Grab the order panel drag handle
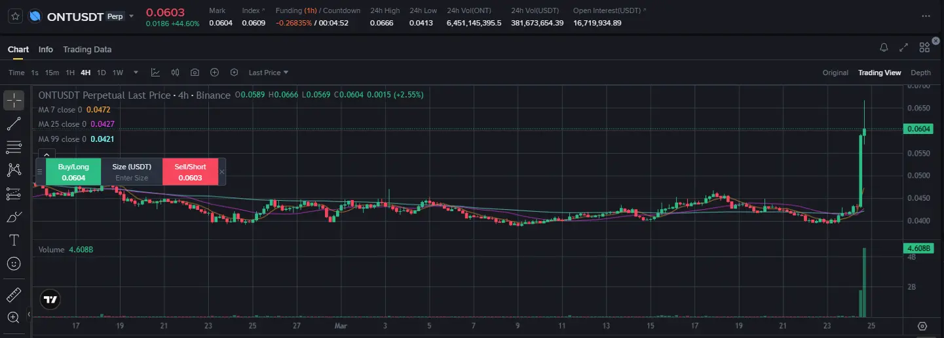The width and height of the screenshot is (944, 338). coord(40,172)
